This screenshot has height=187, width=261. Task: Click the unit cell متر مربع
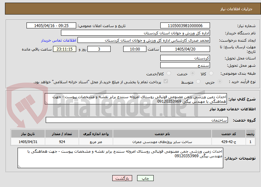96,142
